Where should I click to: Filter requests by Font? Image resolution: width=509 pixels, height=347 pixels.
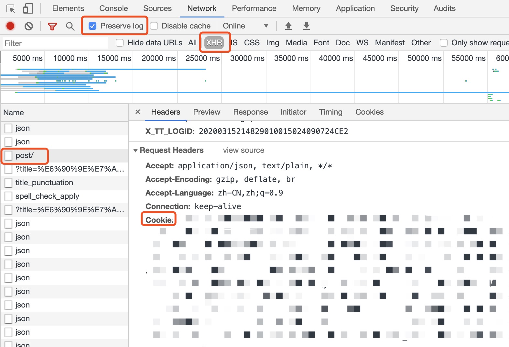click(321, 43)
